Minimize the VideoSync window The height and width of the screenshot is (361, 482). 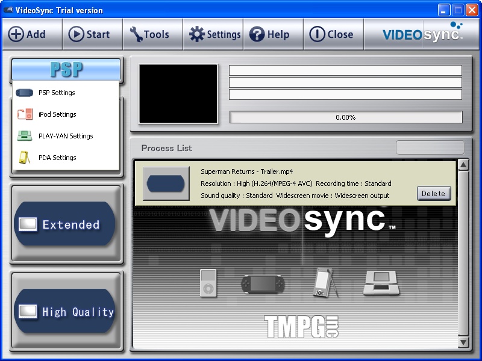click(443, 10)
